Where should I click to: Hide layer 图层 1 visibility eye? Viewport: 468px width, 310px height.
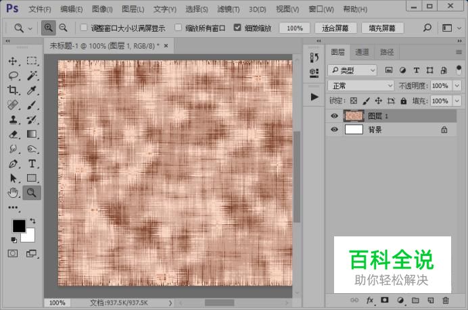pos(335,116)
